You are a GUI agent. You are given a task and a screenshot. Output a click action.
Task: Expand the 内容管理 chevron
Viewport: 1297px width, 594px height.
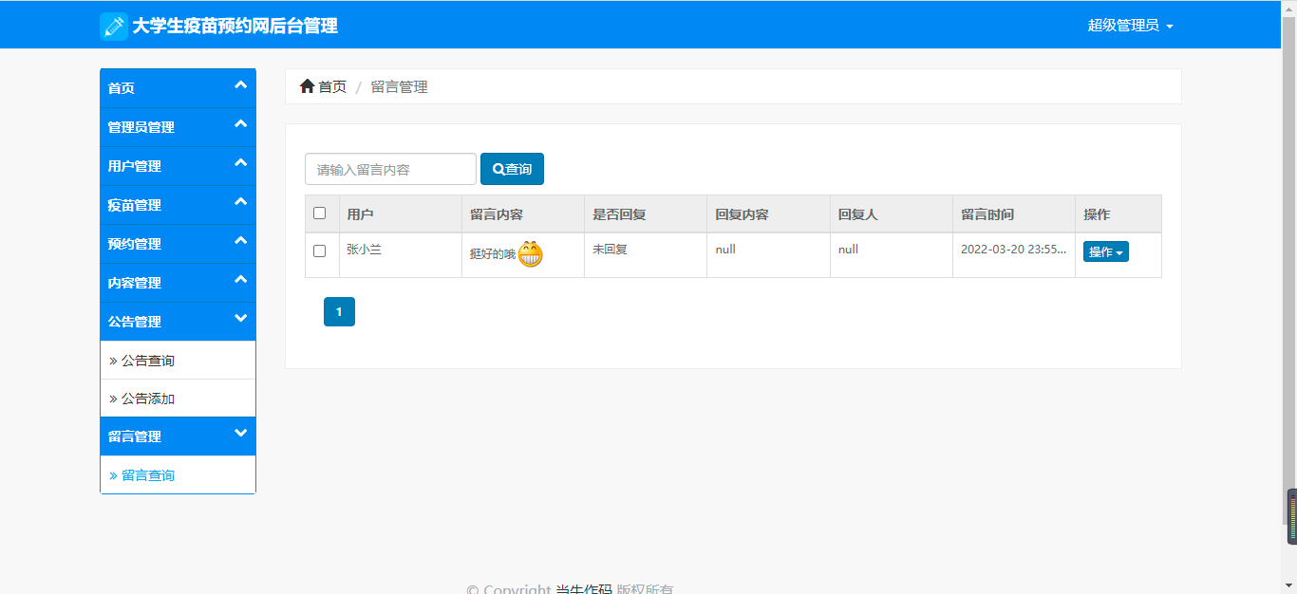[x=240, y=280]
